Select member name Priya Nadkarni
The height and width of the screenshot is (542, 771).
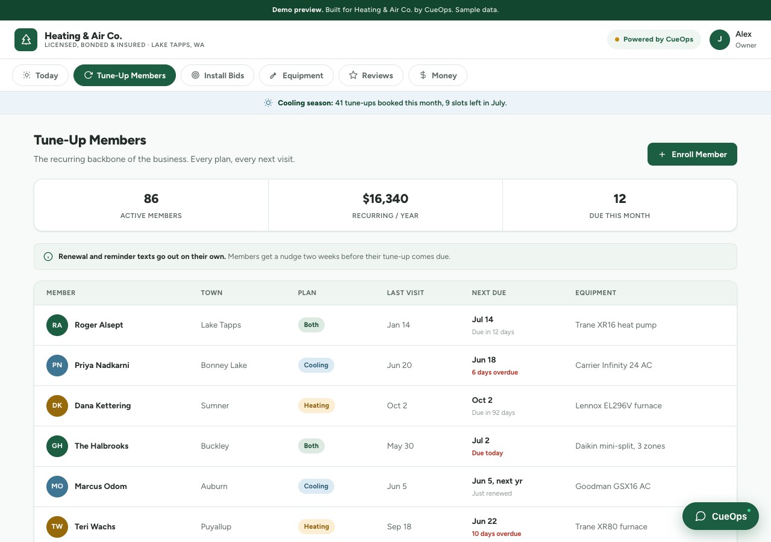pos(102,366)
